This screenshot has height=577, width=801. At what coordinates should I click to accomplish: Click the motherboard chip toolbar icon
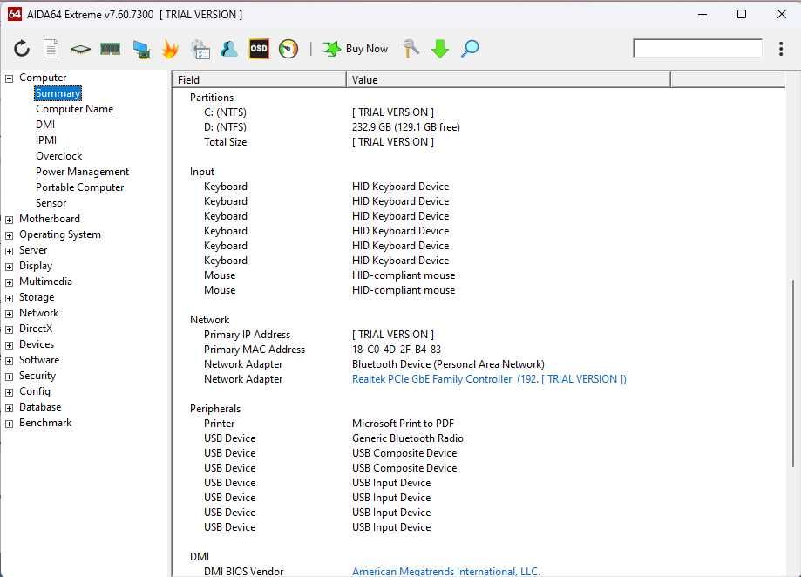pyautogui.click(x=80, y=49)
